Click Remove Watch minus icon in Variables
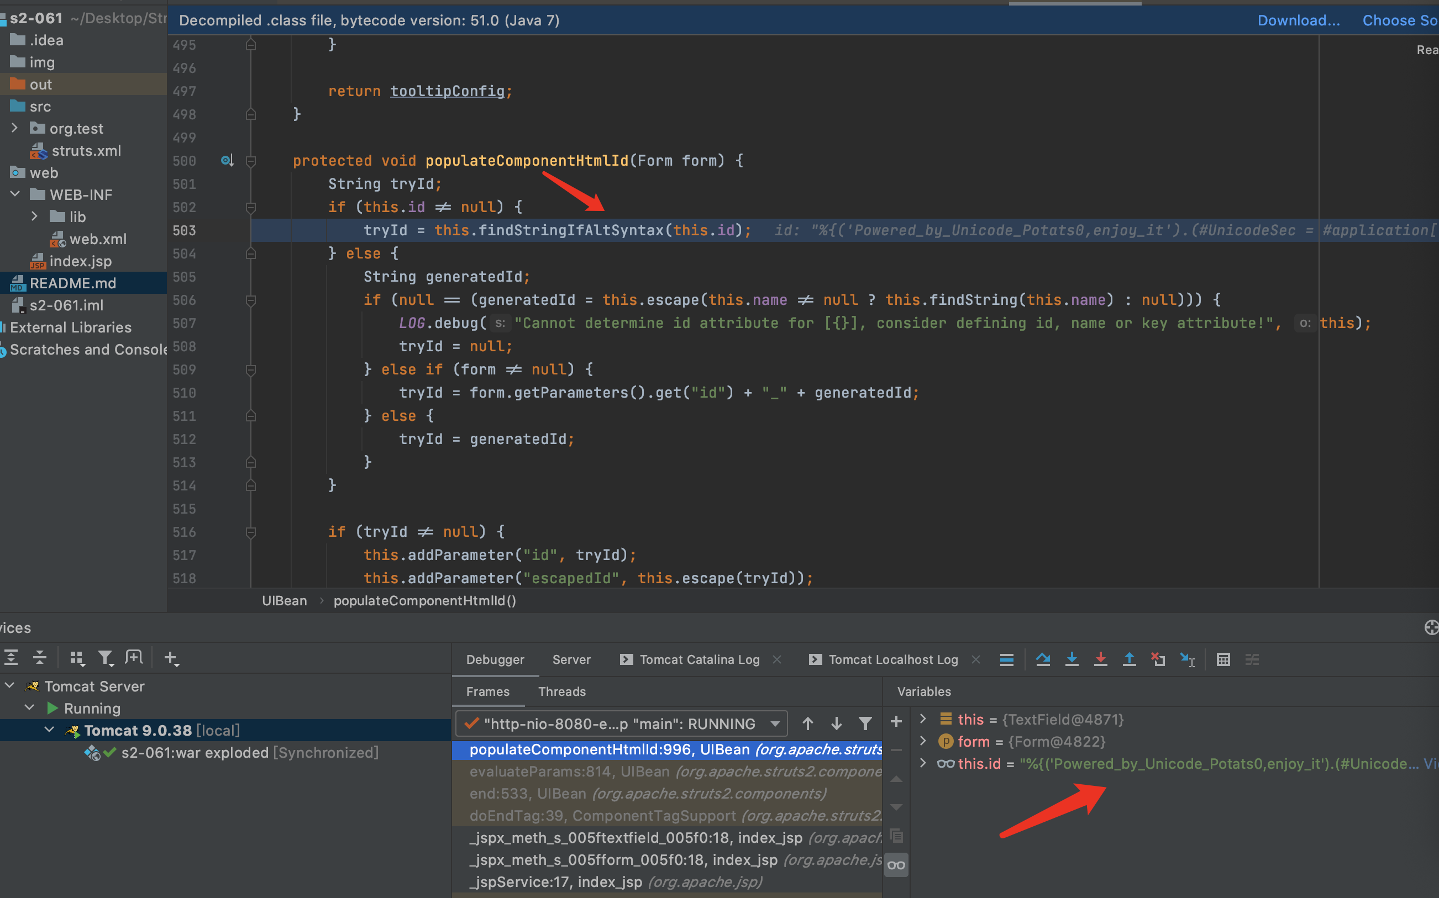1439x898 pixels. pyautogui.click(x=896, y=750)
